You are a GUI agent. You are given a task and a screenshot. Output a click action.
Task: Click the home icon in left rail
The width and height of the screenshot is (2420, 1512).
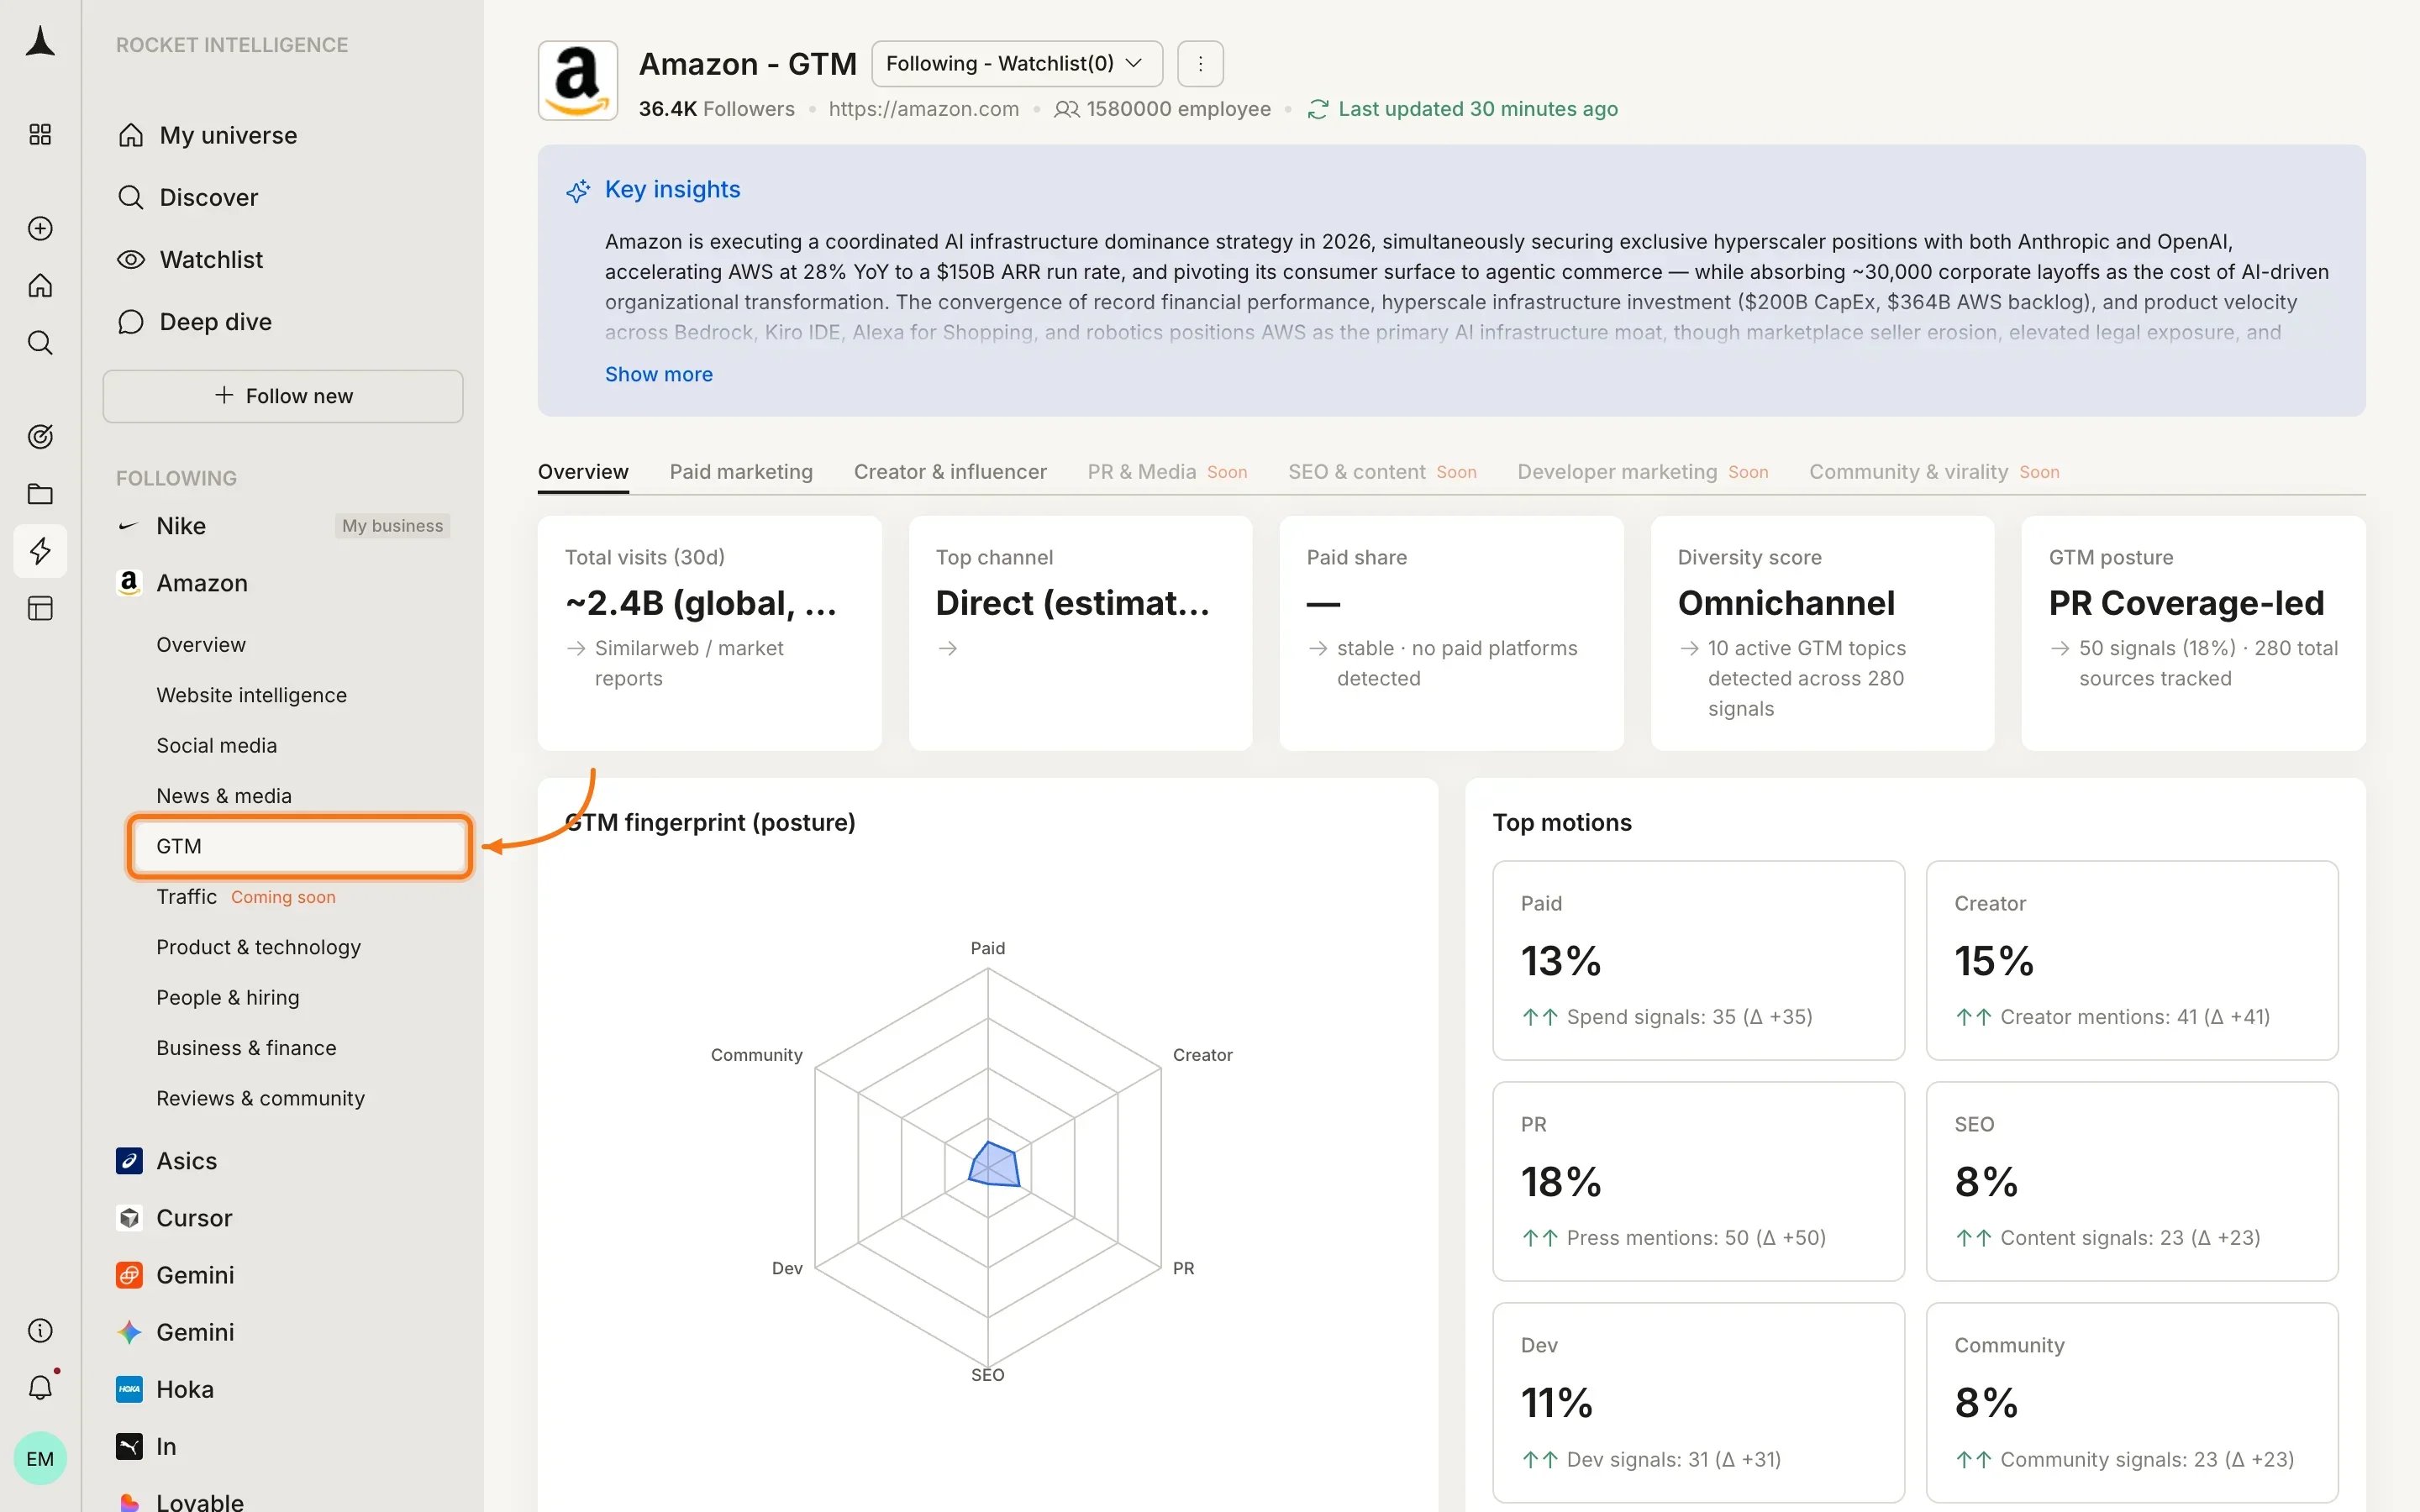(x=40, y=285)
